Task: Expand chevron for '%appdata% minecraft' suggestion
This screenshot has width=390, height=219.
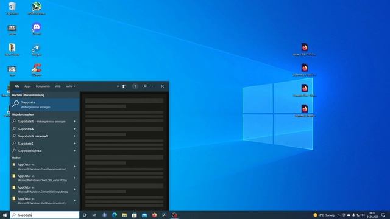Action: [x=74, y=136]
